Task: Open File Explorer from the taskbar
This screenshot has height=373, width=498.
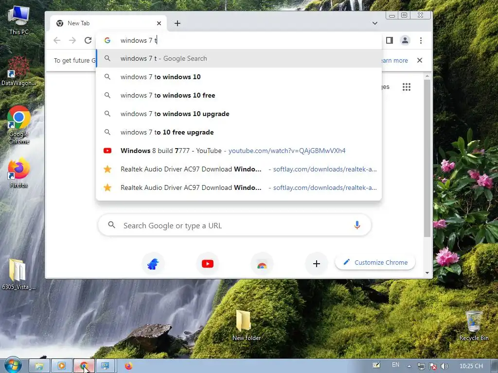Action: [x=39, y=366]
